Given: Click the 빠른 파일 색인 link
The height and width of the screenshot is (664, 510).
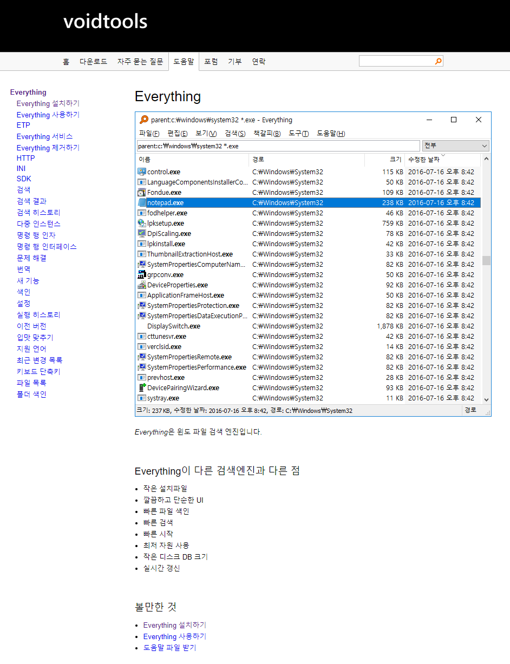Looking at the screenshot, I should [x=166, y=511].
